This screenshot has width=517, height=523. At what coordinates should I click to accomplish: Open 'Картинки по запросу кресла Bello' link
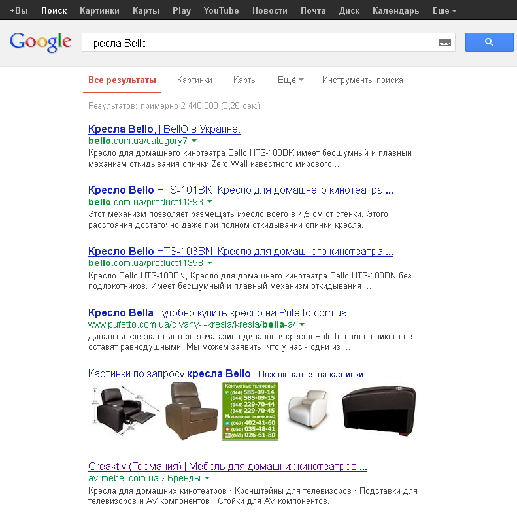(169, 373)
